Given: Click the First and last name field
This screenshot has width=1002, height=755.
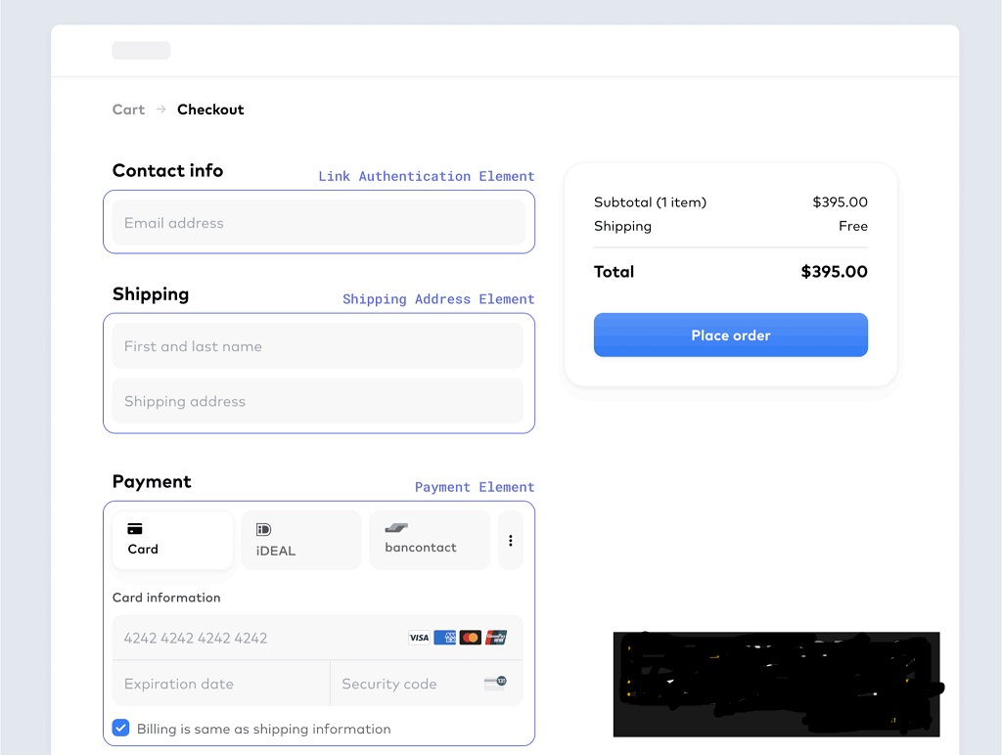Looking at the screenshot, I should point(318,346).
